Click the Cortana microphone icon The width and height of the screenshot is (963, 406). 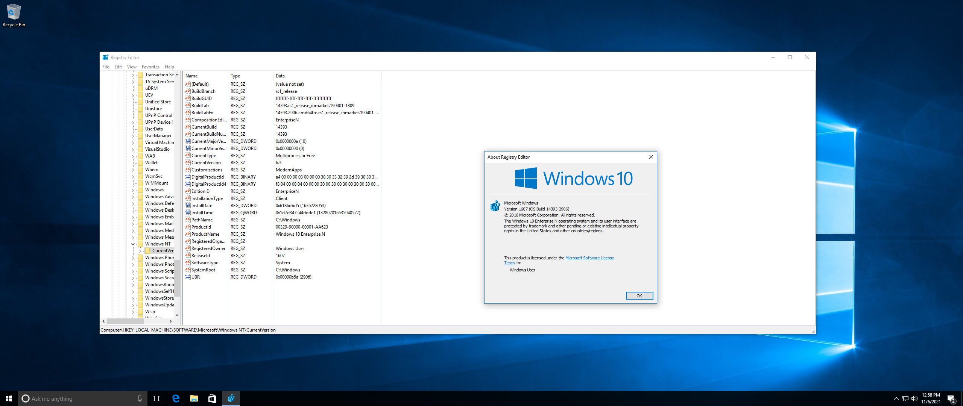(140, 398)
